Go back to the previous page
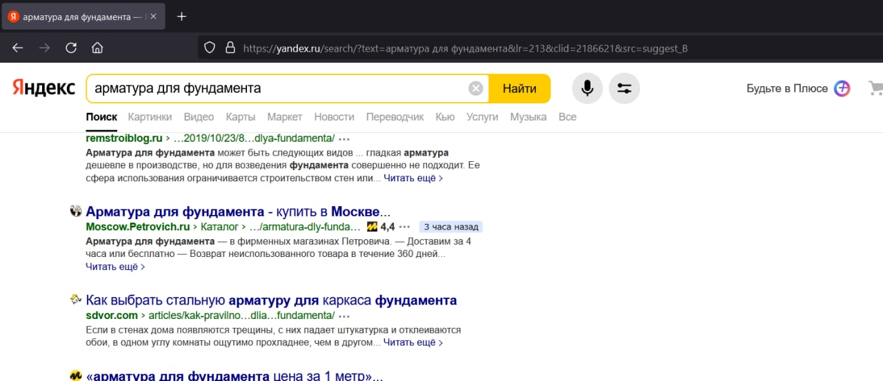Screen dimensions: 883x381 coord(18,48)
